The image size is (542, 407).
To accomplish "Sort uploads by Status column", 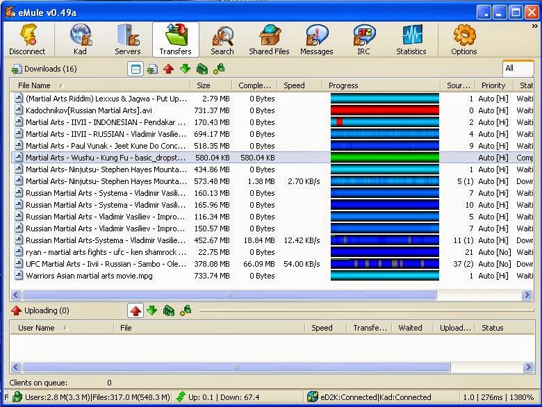I will (504, 328).
